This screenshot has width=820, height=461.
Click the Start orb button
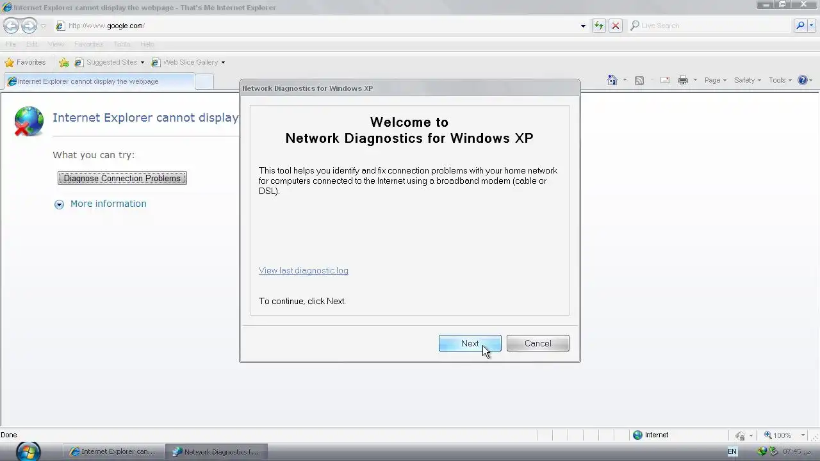pos(28,451)
